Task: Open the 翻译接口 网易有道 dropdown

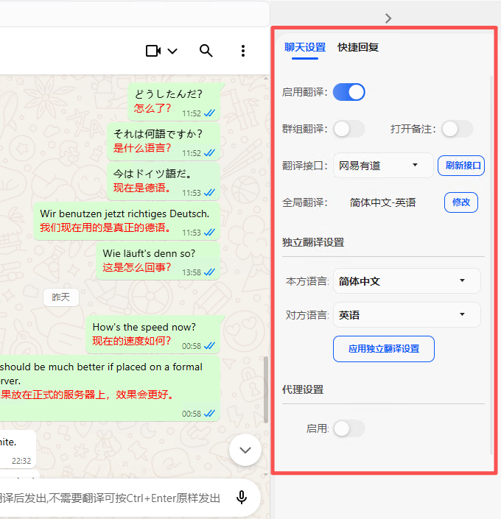Action: [383, 166]
